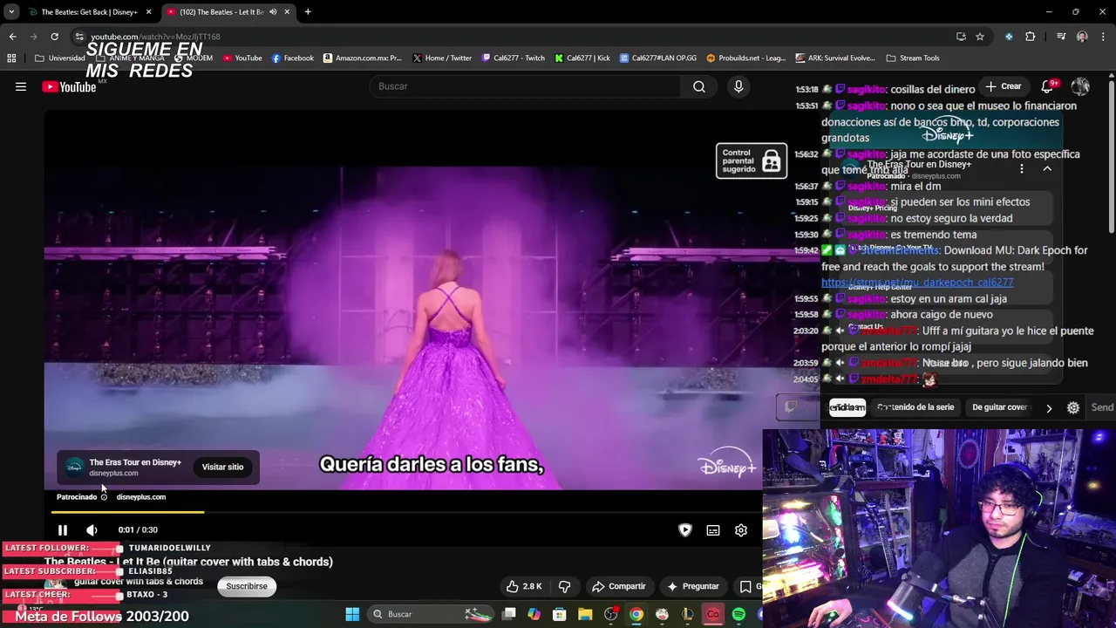Viewport: 1116px width, 628px height.
Task: Open the tab search dropdown arrow
Action: [10, 12]
